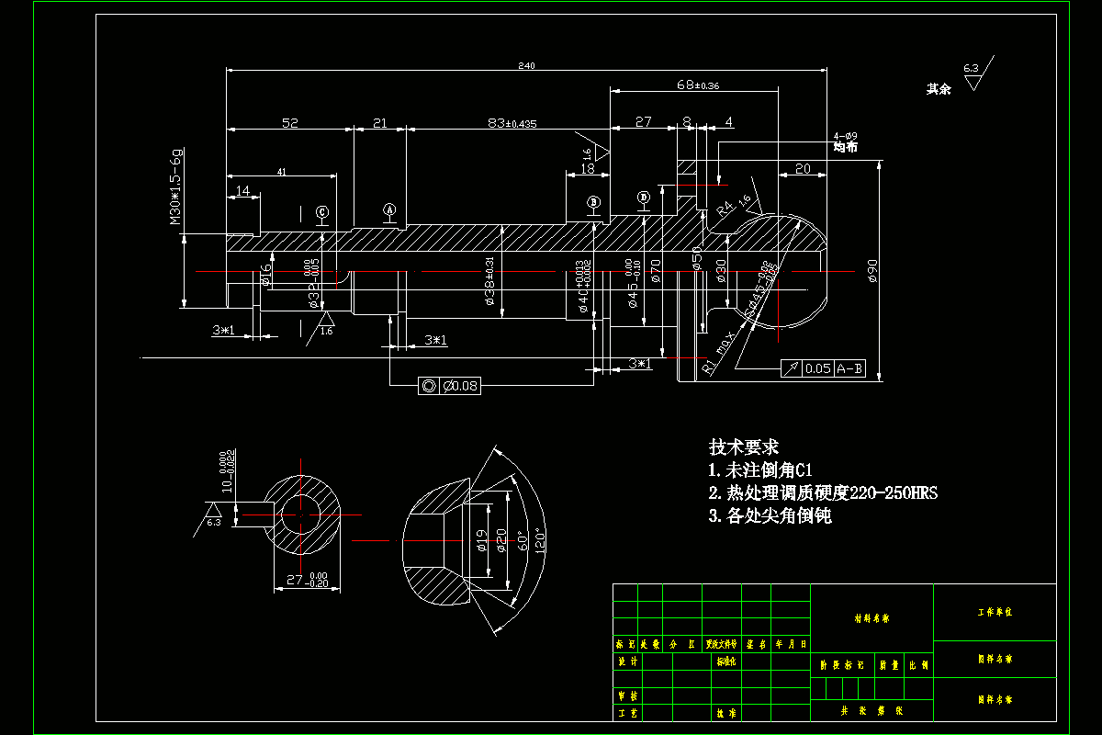Select the M30*1.5-6g thread callout
Viewport: 1102px width, 735px height.
(x=176, y=186)
